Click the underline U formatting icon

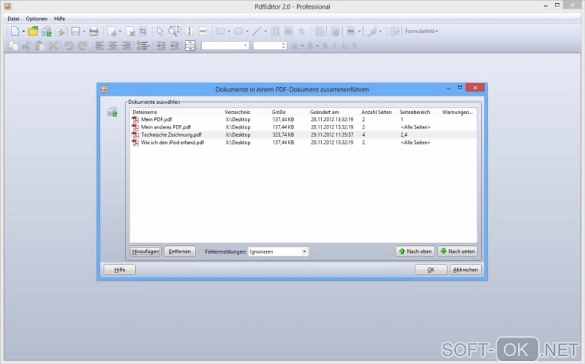pyautogui.click(x=344, y=46)
